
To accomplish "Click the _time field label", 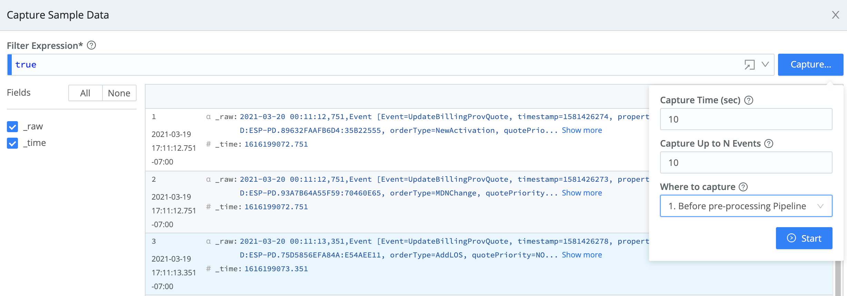I will [x=34, y=143].
